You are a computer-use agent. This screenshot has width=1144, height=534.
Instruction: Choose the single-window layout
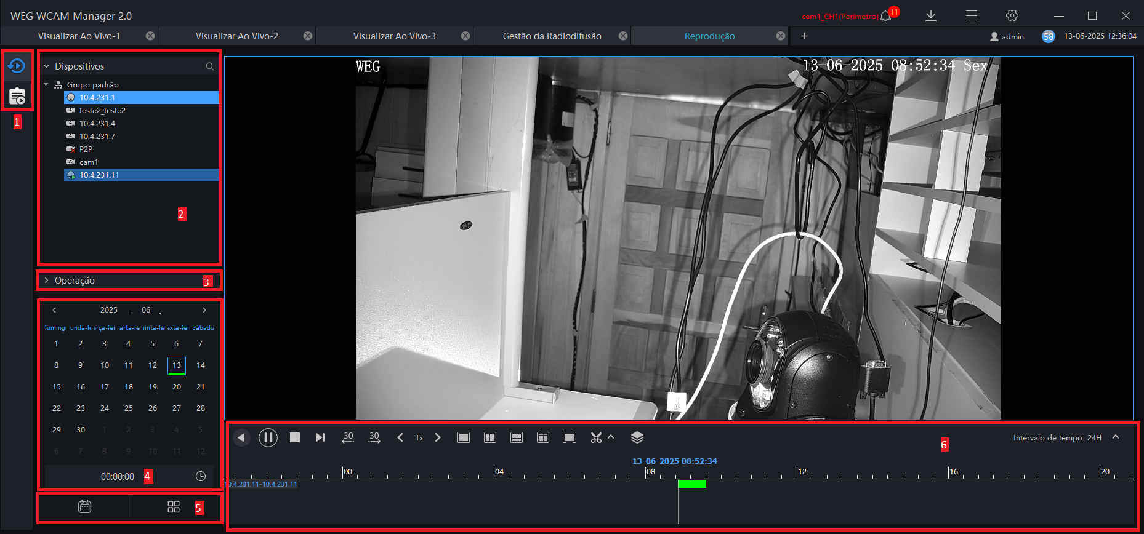pos(464,437)
